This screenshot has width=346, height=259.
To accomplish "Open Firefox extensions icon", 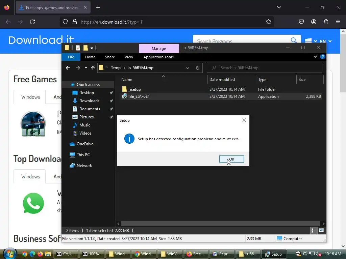I will tap(326, 22).
